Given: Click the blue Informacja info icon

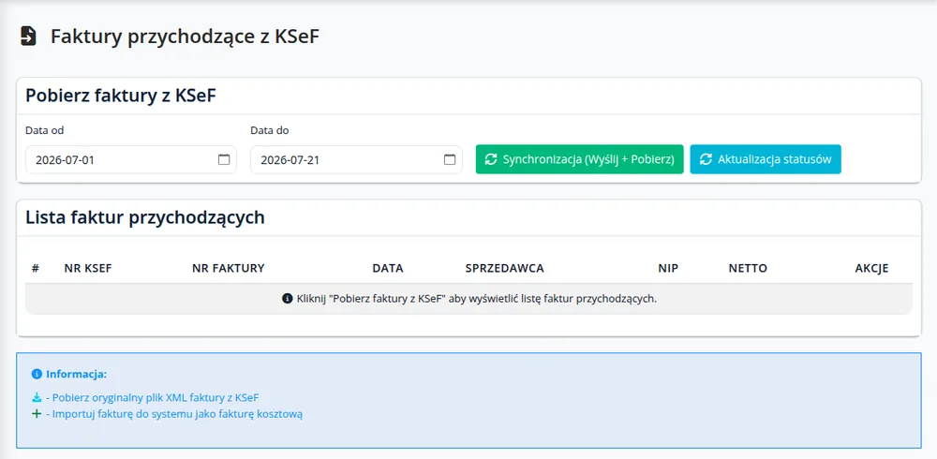Looking at the screenshot, I should (37, 374).
